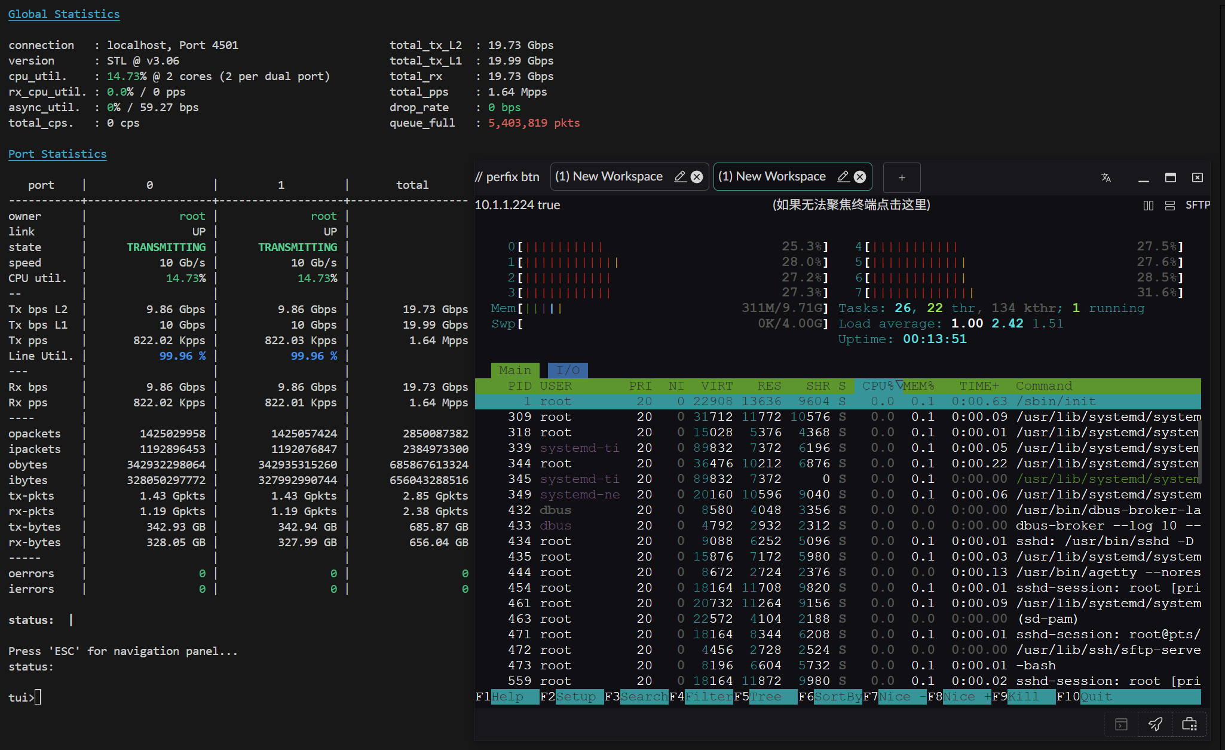Click the terminal window icon at the bottom
1225x750 pixels.
1121,724
